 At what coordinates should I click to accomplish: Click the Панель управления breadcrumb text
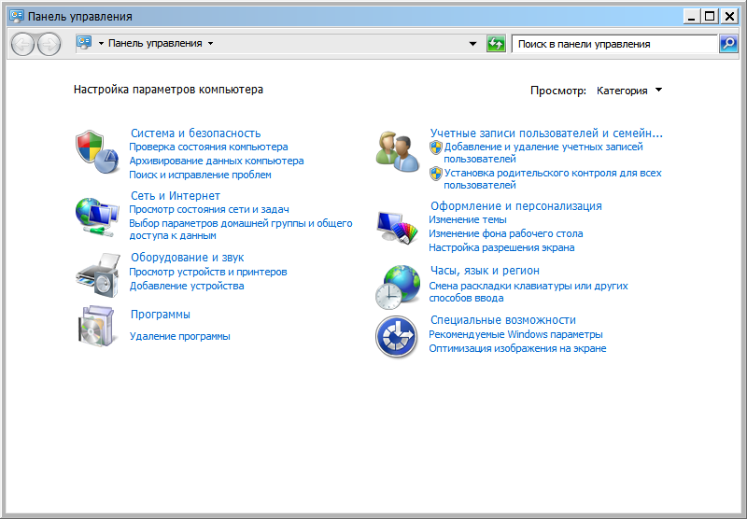[x=155, y=43]
